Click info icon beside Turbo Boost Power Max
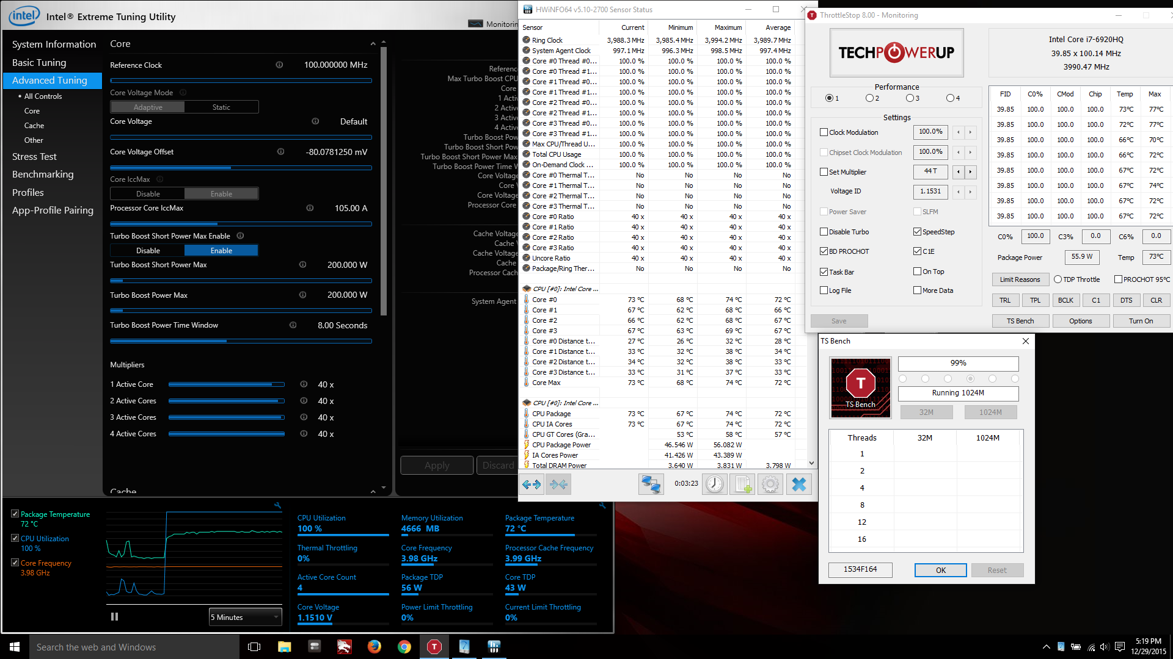 [x=302, y=295]
